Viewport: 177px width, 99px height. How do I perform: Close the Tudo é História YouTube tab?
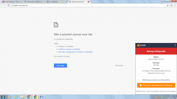[x=22, y=2]
